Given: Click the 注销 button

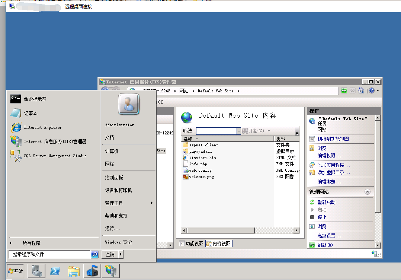Looking at the screenshot, I should pos(110,254).
